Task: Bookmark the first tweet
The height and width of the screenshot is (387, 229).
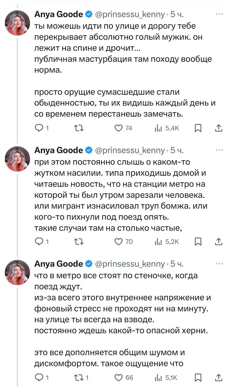Action: [x=198, y=128]
